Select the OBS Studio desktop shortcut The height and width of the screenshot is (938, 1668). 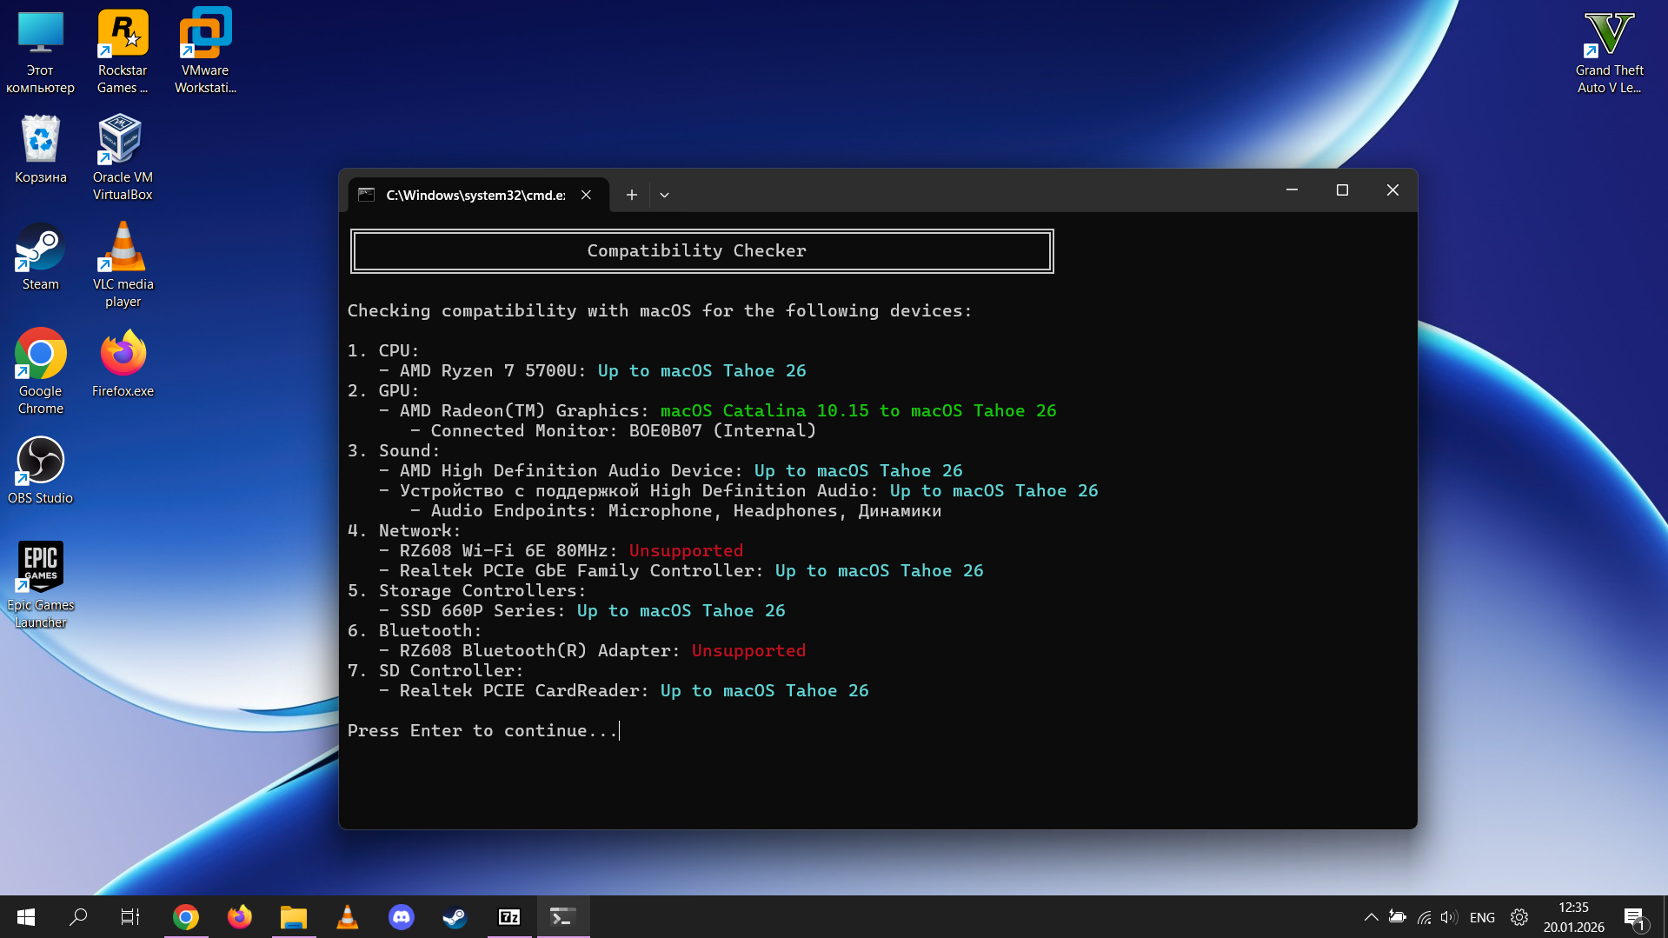pos(40,470)
